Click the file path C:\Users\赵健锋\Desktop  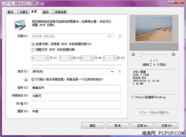[x=149, y=97]
